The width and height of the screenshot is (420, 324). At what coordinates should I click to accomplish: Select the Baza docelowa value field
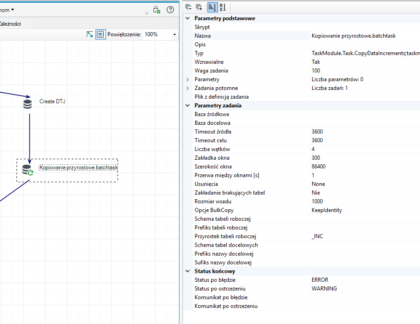[365, 123]
